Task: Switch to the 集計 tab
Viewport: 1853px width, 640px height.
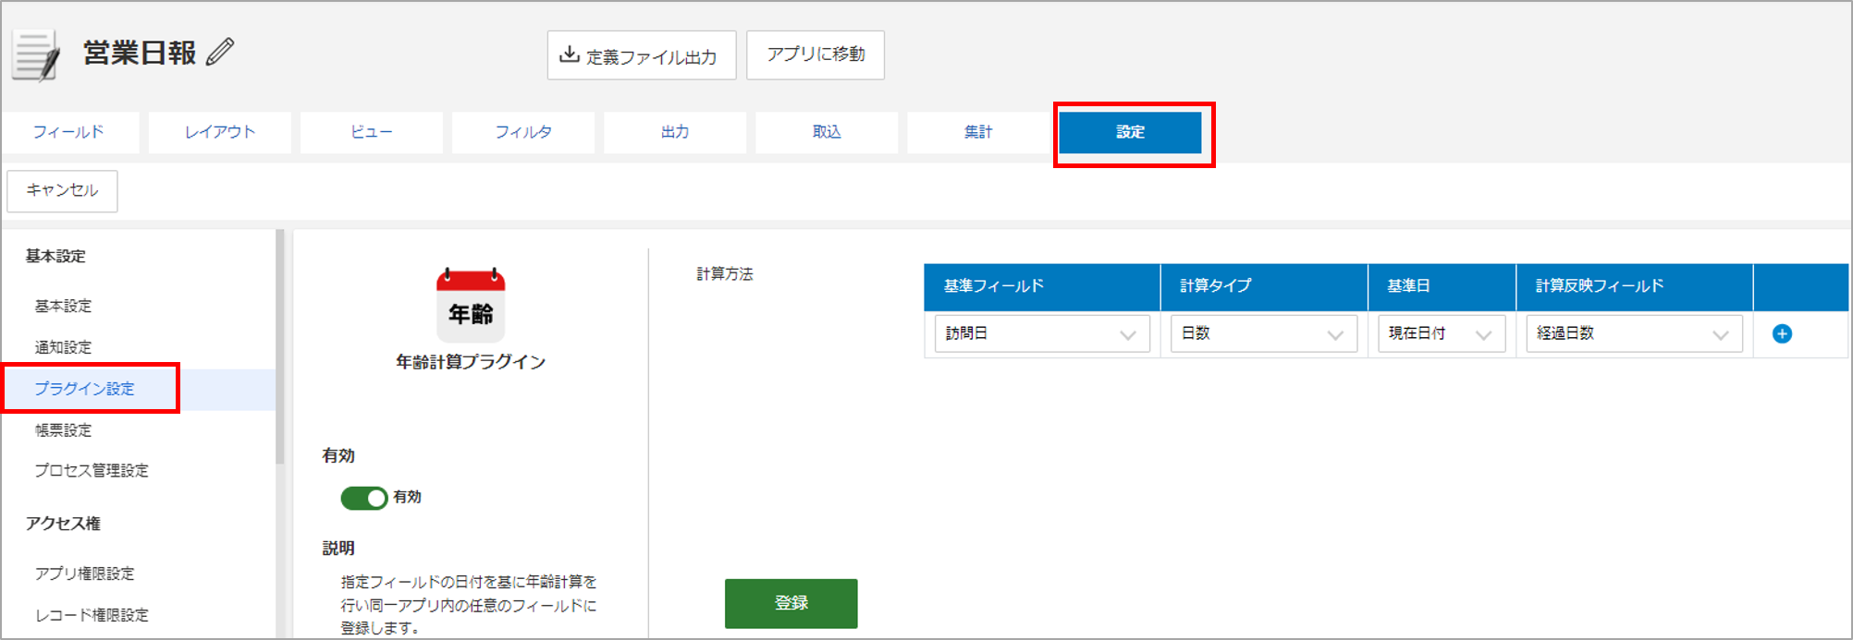Action: (x=978, y=132)
